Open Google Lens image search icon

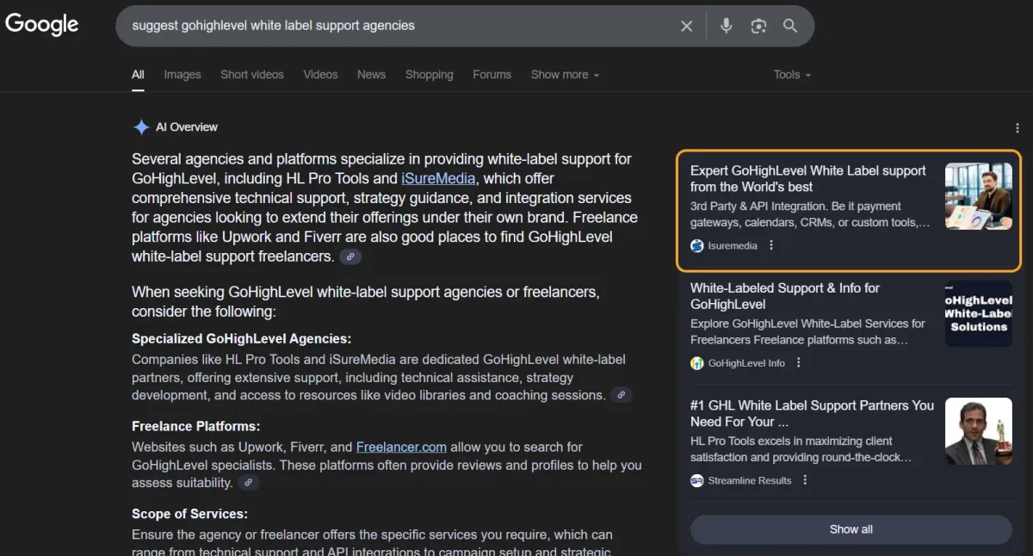[758, 26]
